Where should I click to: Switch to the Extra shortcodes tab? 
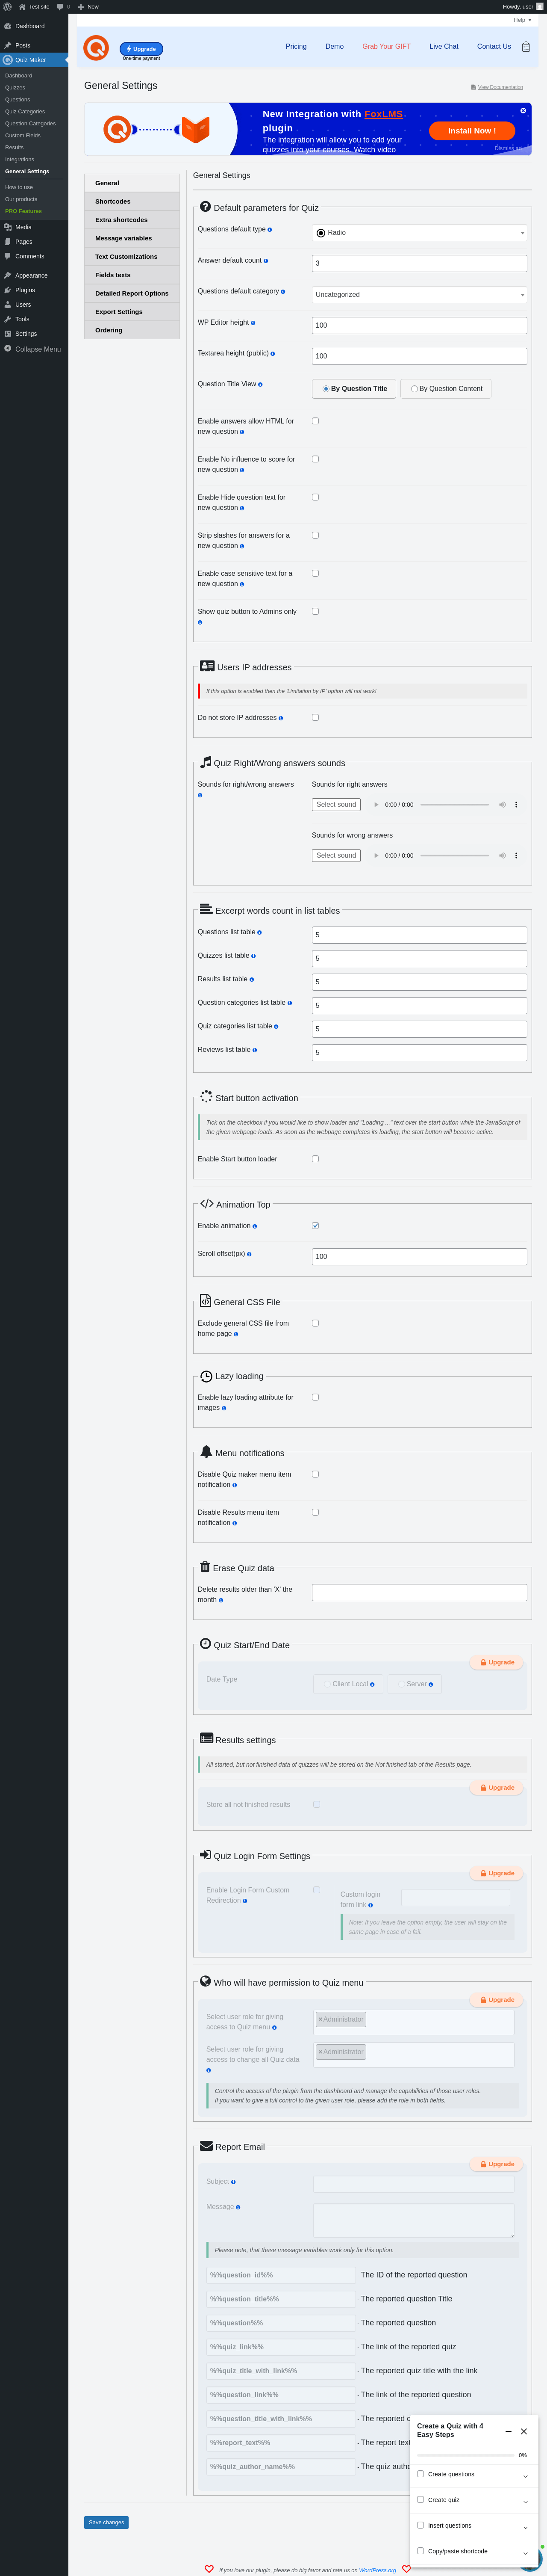pos(132,220)
